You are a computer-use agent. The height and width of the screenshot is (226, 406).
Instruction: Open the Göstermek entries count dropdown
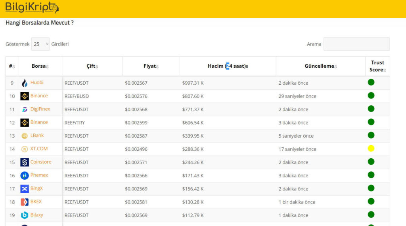pyautogui.click(x=40, y=44)
